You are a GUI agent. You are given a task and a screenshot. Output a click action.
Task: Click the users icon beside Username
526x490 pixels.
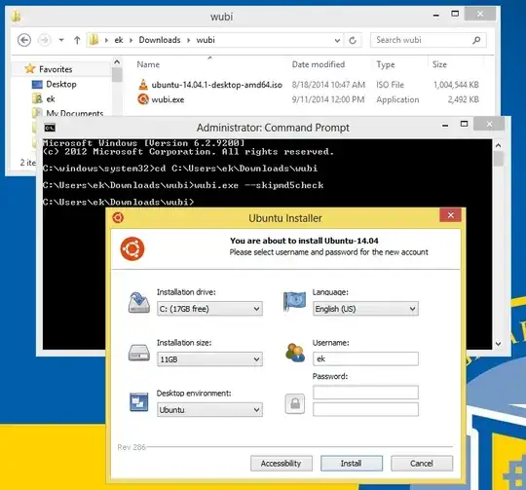click(295, 354)
